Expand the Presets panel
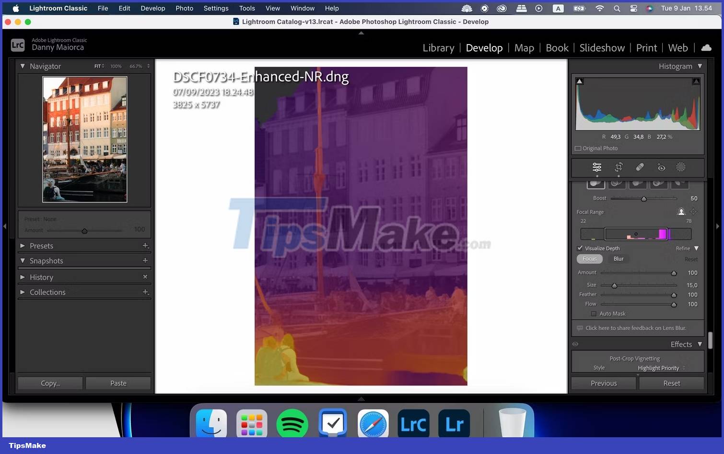Viewport: 724px width, 454px height. coord(23,246)
